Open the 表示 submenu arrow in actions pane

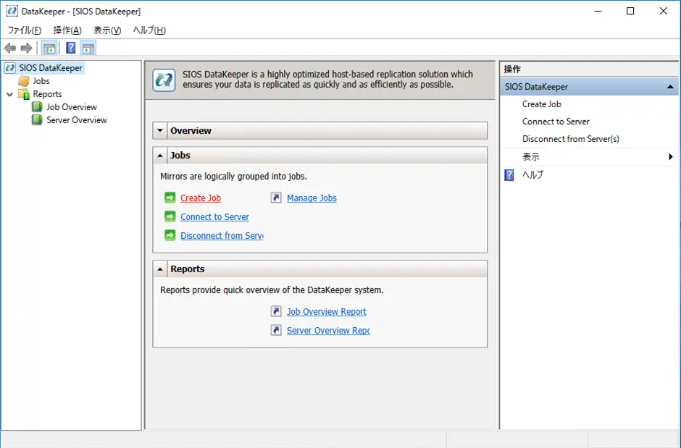tap(671, 156)
